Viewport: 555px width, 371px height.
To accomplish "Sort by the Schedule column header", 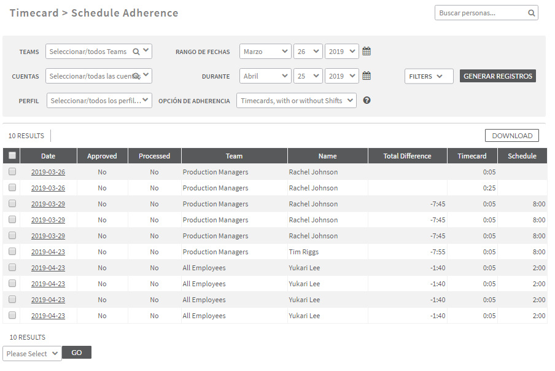I will pyautogui.click(x=522, y=156).
